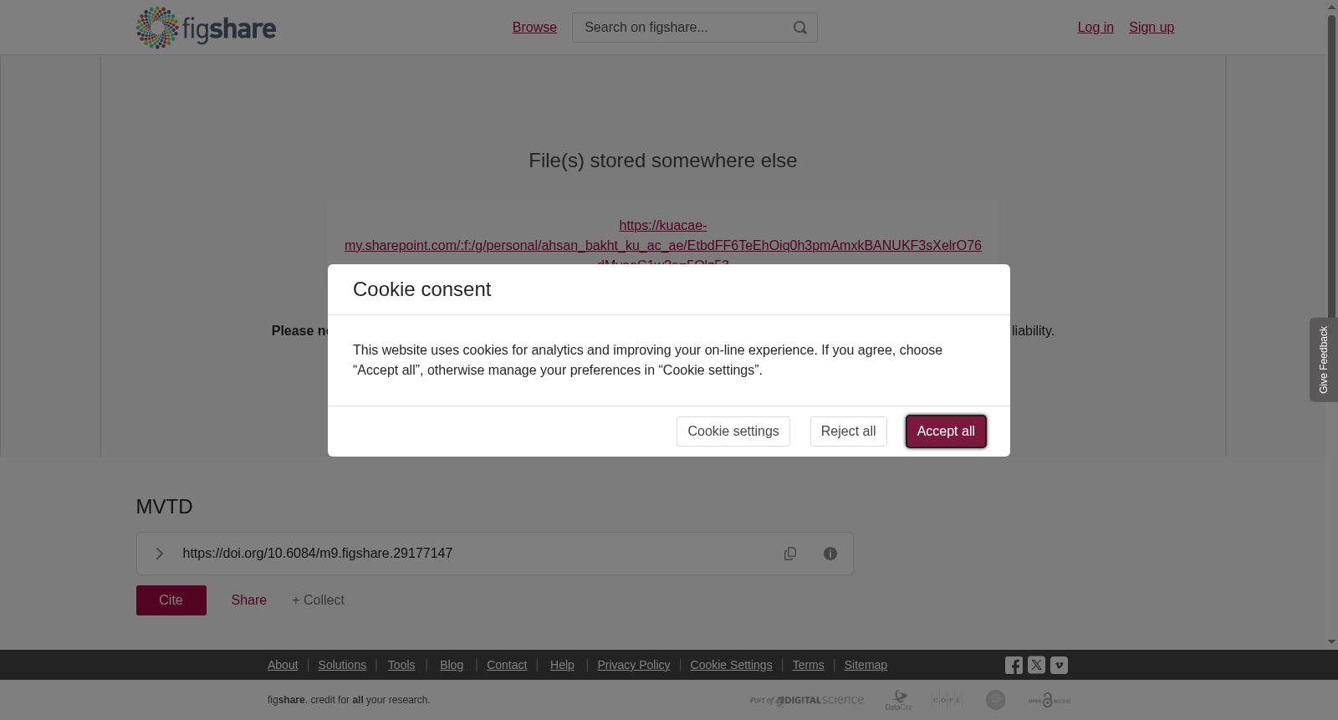Accept all cookies
Screen dimensions: 1338x720
point(946,431)
